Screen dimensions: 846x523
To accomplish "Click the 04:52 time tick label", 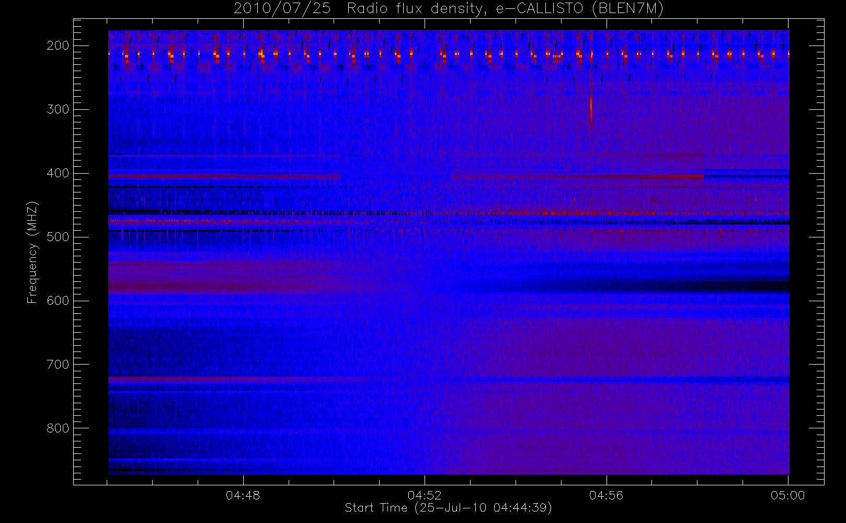I will [x=425, y=495].
